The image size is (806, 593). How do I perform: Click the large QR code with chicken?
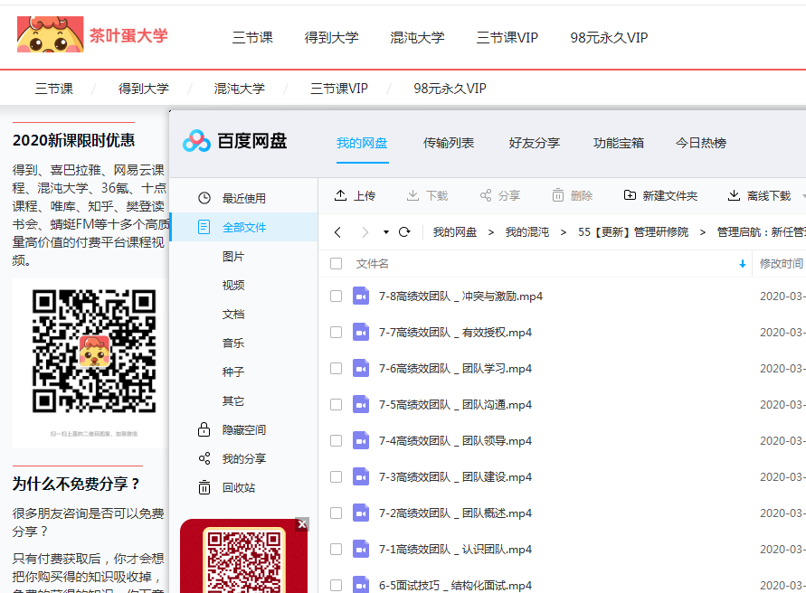pyautogui.click(x=94, y=351)
